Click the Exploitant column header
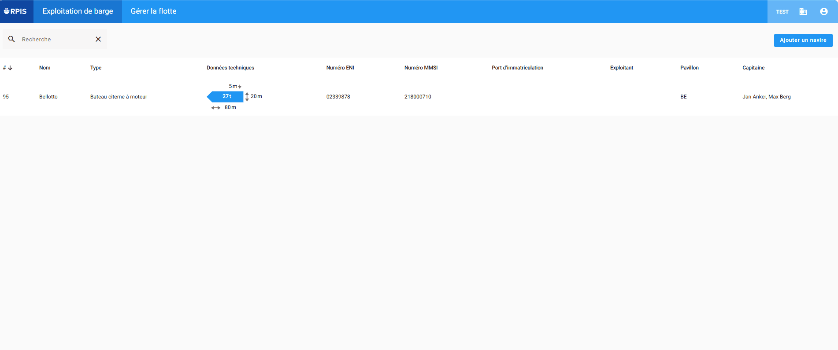The image size is (838, 350). tap(622, 68)
